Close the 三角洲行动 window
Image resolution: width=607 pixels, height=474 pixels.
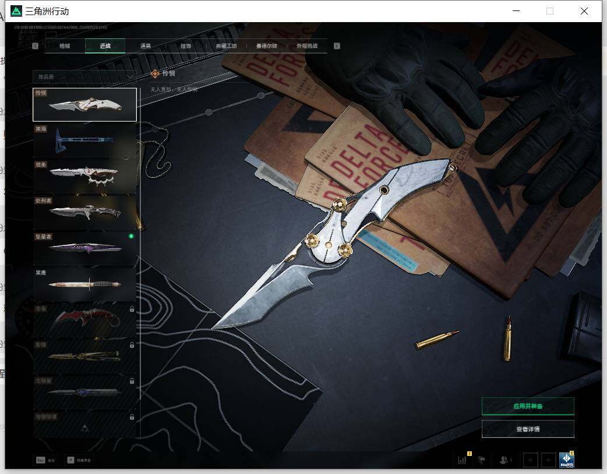coord(584,11)
